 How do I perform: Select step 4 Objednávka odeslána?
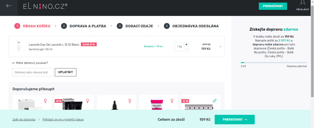coord(191,26)
